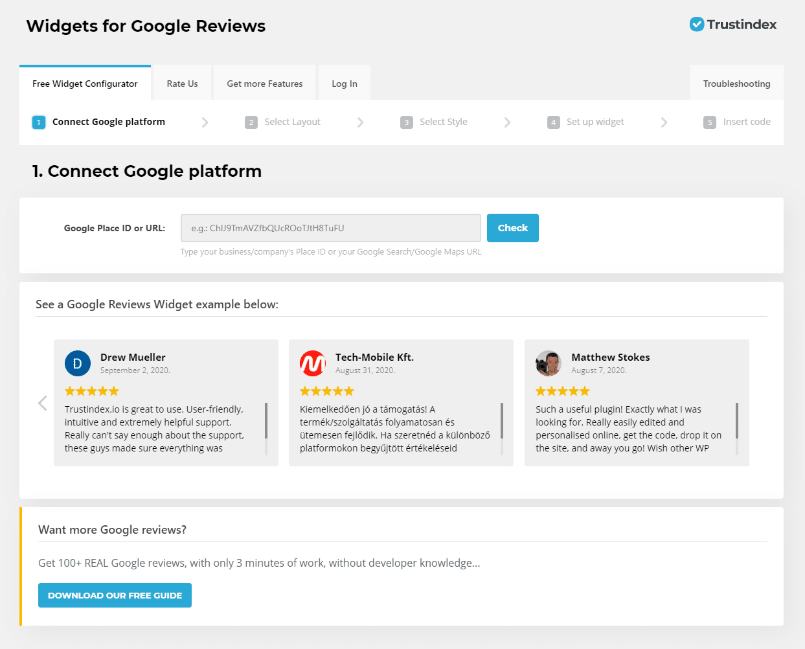
Task: Click Matthew Stokes' star rating
Action: click(x=563, y=391)
